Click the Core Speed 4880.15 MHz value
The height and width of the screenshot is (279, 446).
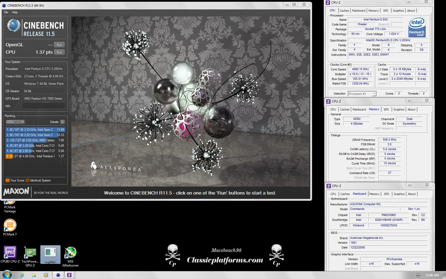pos(361,69)
